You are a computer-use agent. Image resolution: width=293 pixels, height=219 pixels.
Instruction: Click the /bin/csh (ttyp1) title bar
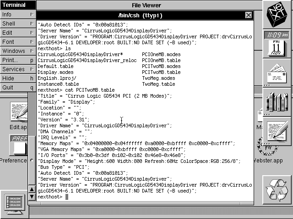pyautogui.click(x=141, y=15)
